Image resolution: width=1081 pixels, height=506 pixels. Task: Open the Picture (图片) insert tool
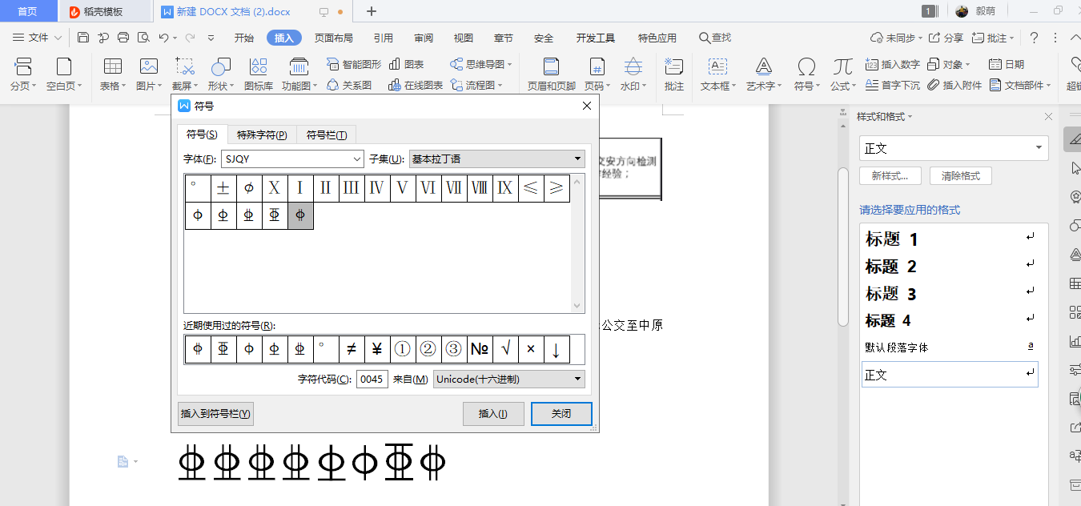tap(149, 74)
